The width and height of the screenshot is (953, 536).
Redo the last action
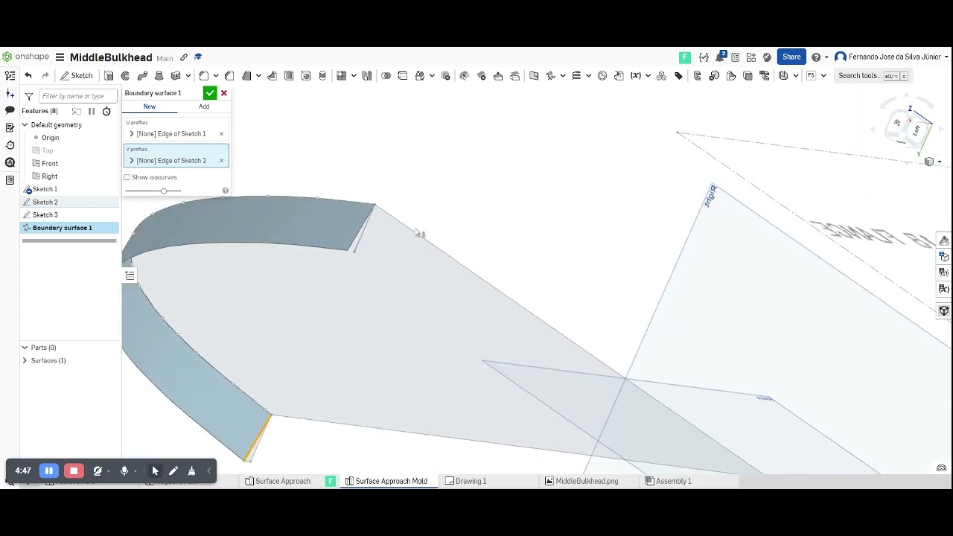[45, 76]
